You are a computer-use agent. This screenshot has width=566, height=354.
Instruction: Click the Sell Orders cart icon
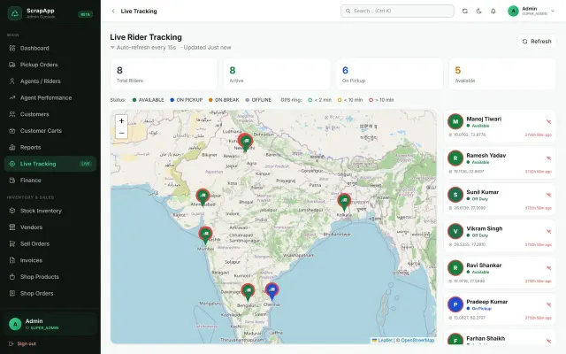point(11,244)
